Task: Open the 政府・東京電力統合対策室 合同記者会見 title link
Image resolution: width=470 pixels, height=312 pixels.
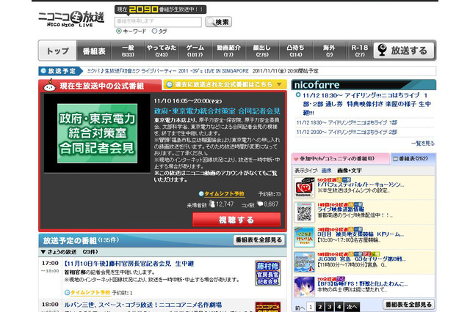Action: click(217, 111)
